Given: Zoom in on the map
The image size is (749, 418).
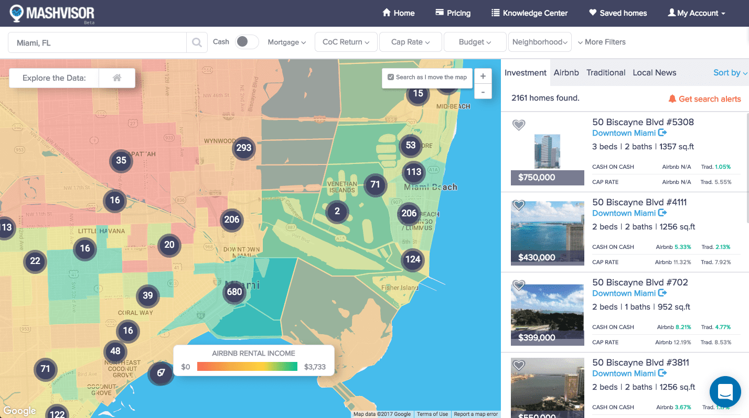Looking at the screenshot, I should pos(483,76).
